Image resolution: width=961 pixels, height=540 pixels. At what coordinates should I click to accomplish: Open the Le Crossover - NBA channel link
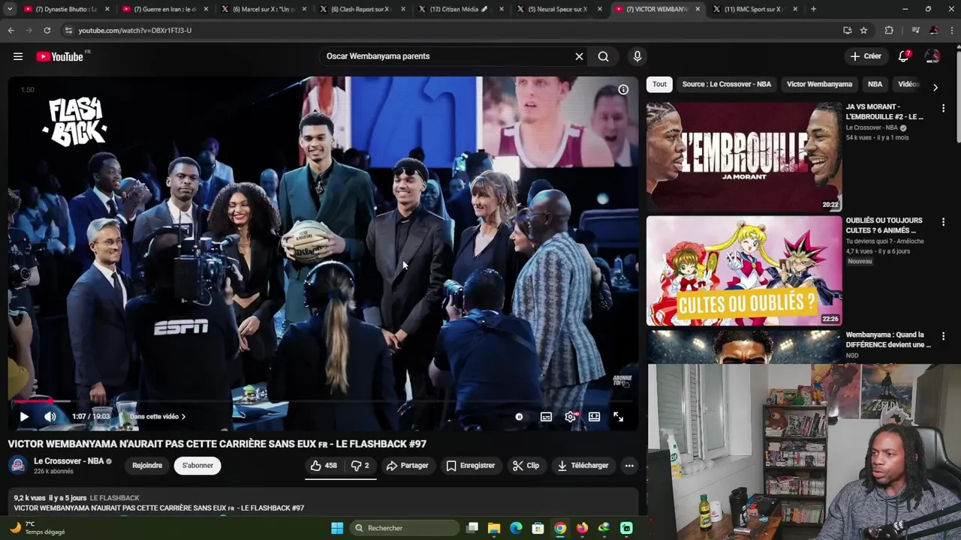pos(68,461)
